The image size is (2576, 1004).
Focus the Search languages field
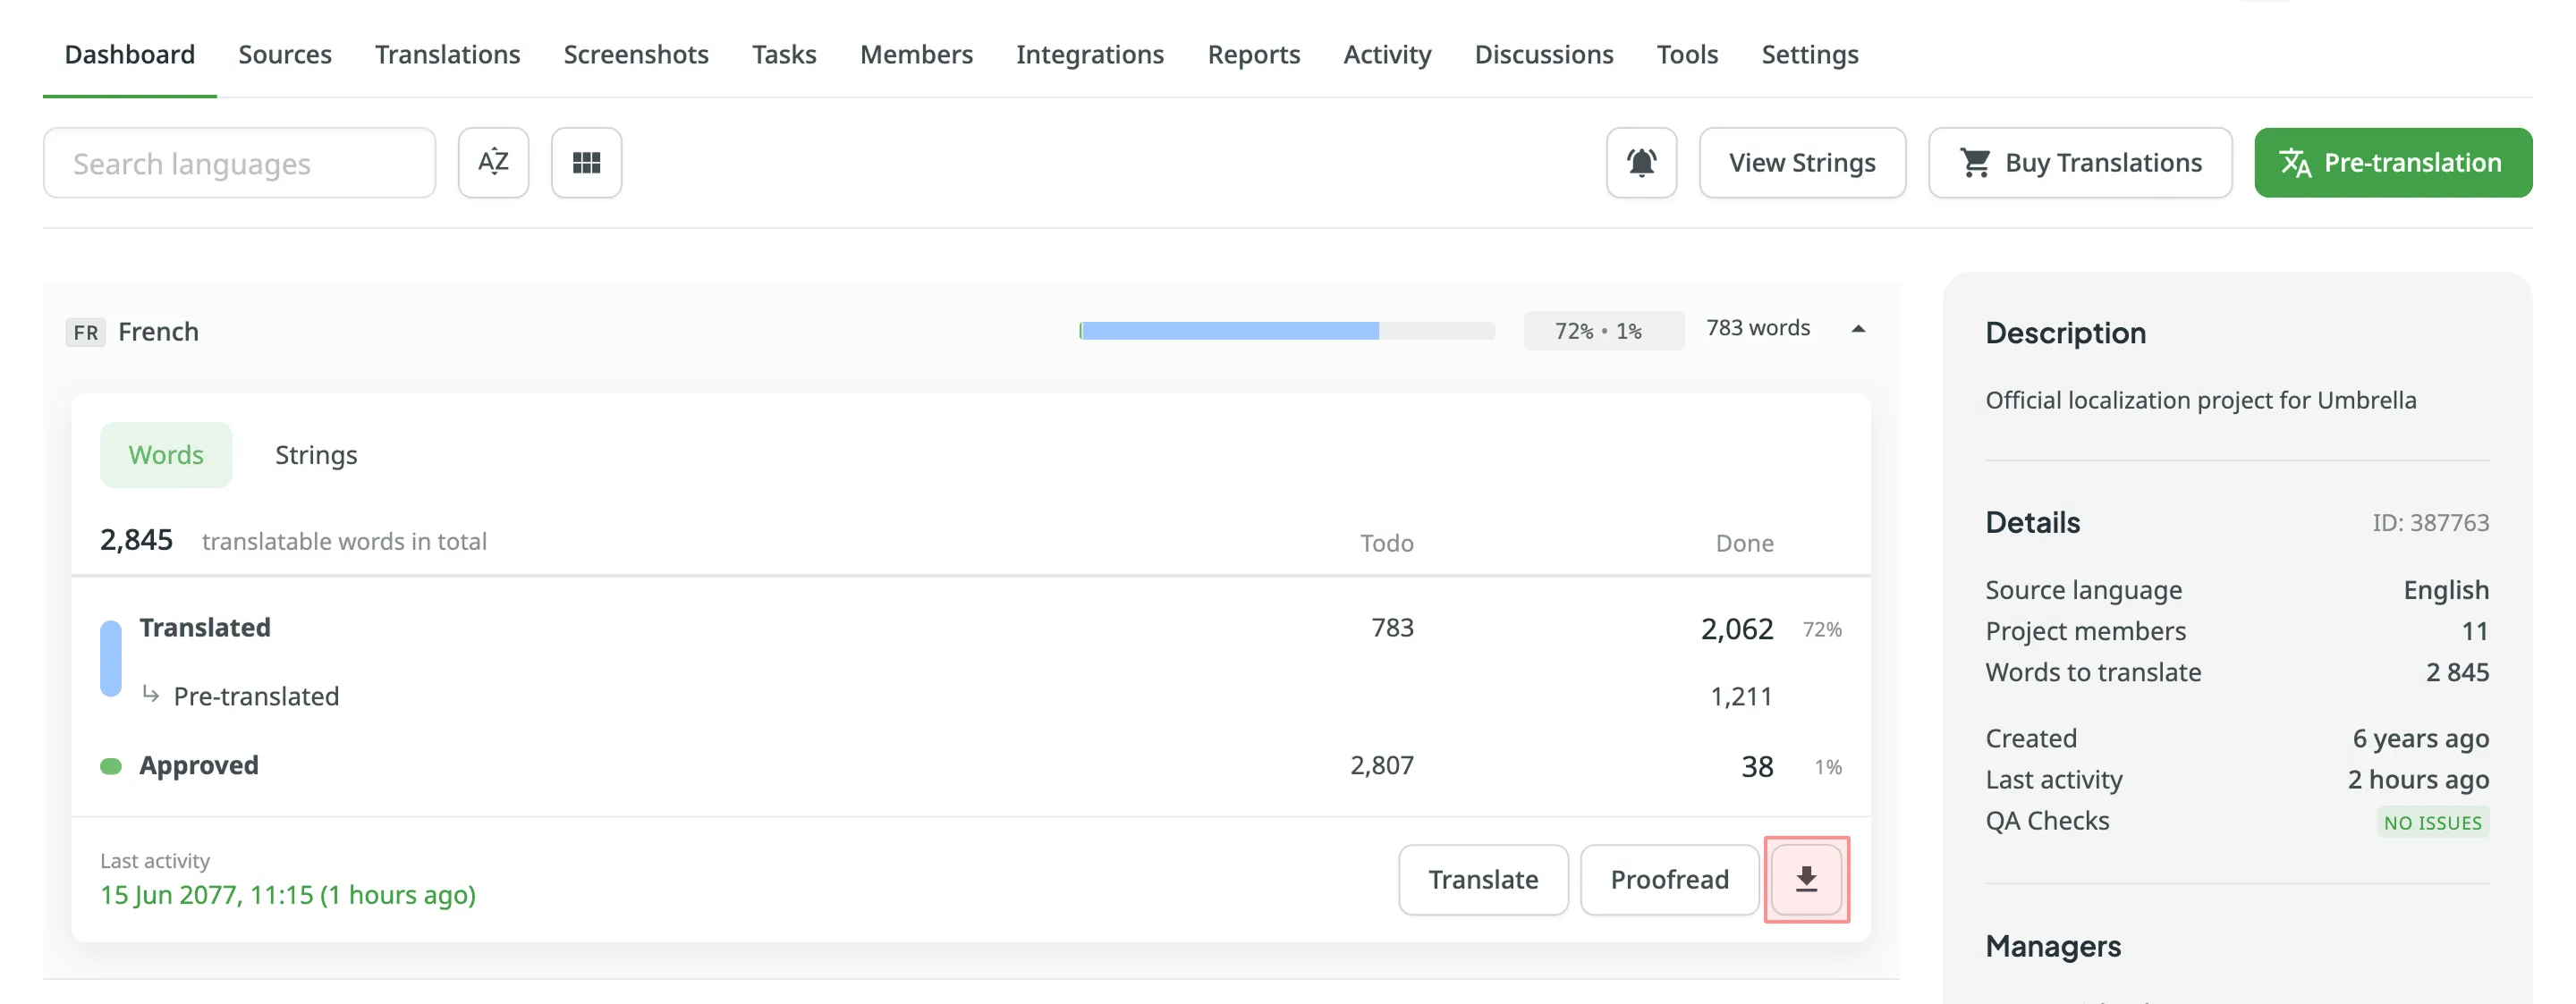[239, 162]
